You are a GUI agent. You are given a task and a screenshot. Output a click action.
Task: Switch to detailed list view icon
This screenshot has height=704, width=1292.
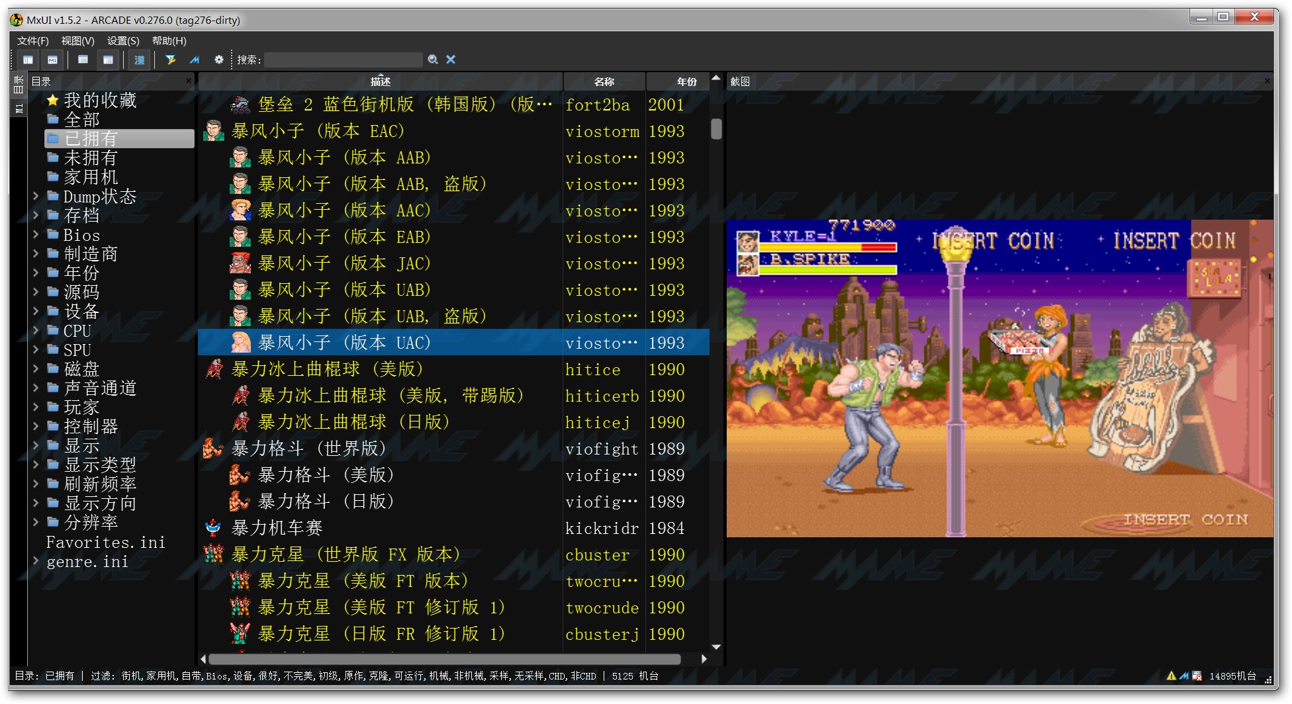click(83, 60)
